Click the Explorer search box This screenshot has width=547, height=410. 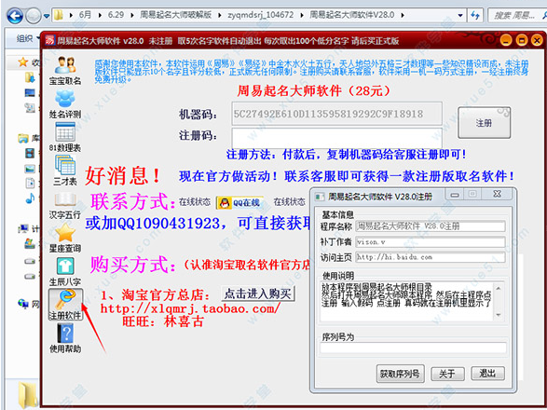click(x=517, y=15)
